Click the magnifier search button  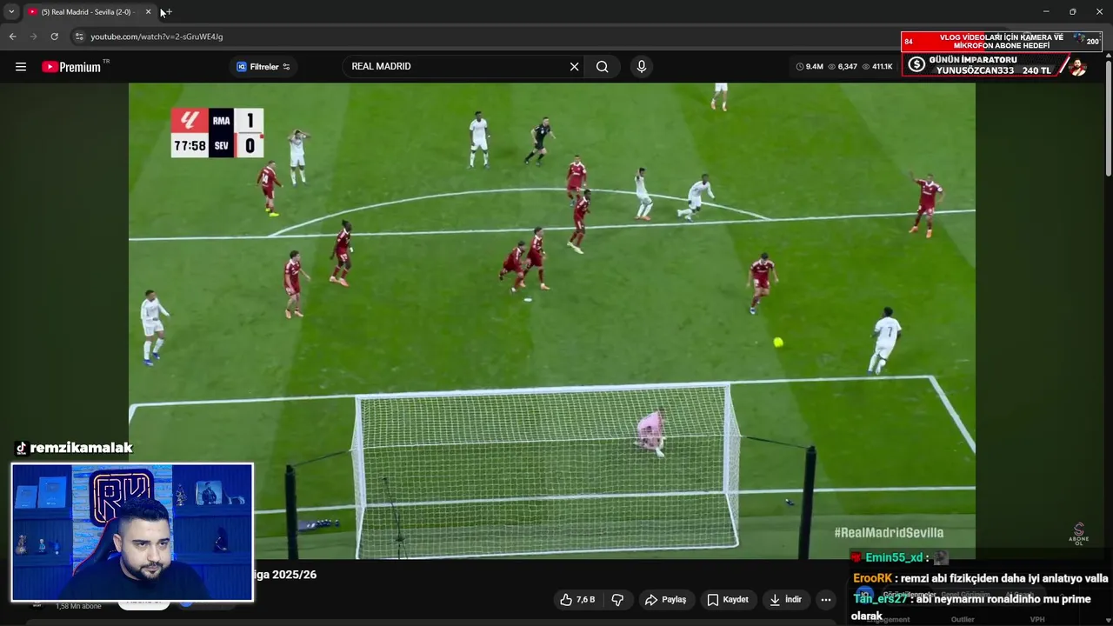coord(602,67)
